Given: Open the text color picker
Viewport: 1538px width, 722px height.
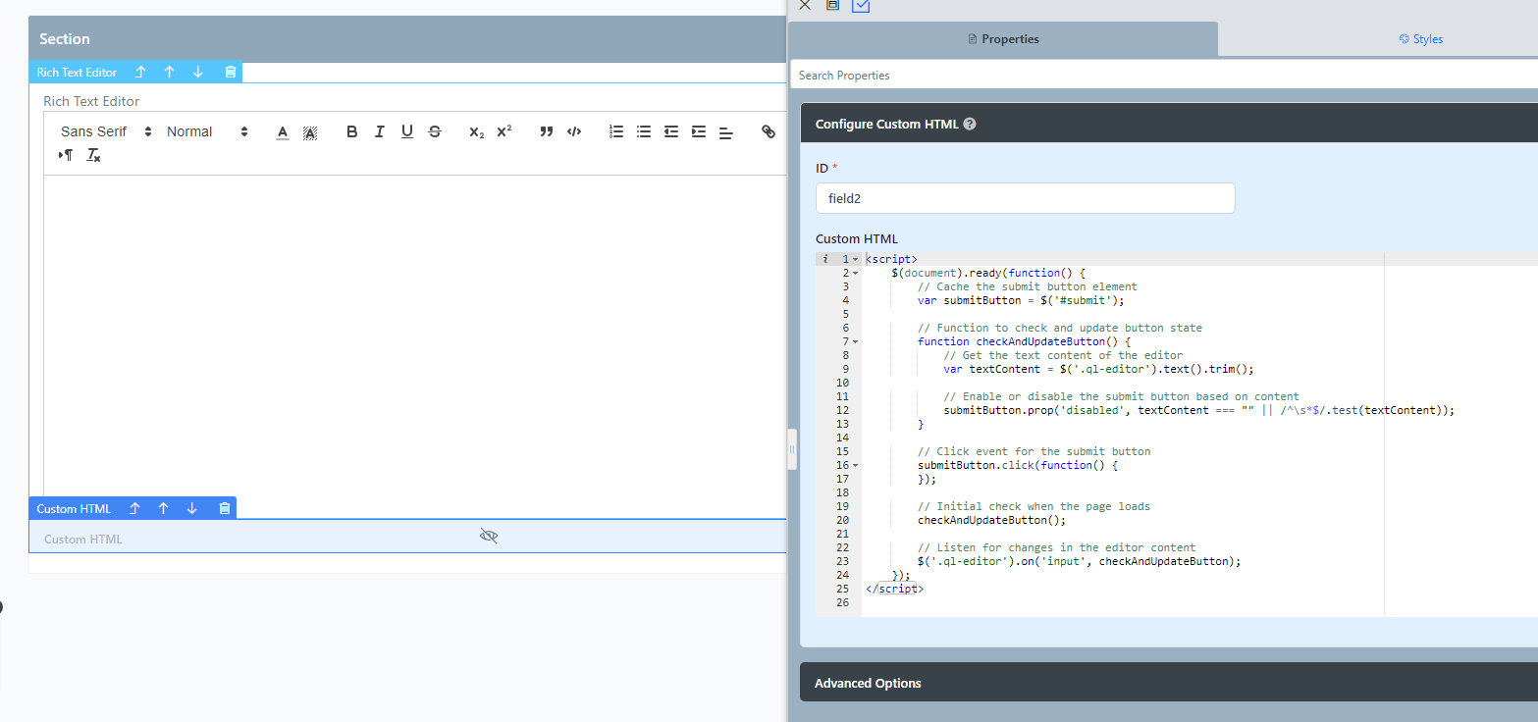Looking at the screenshot, I should click(x=283, y=131).
